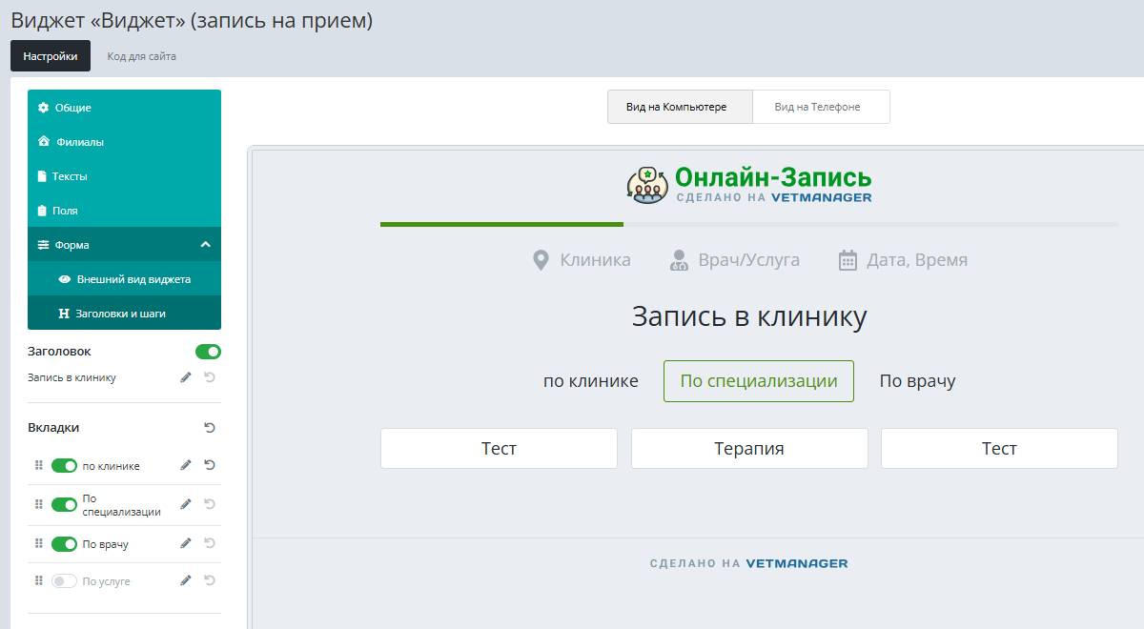Click the Терапия specialization button

(749, 449)
